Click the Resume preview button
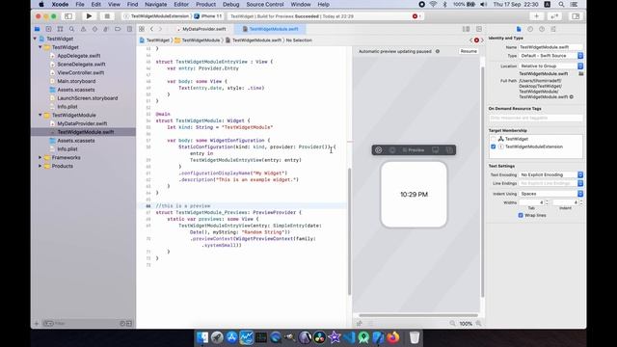 click(469, 51)
